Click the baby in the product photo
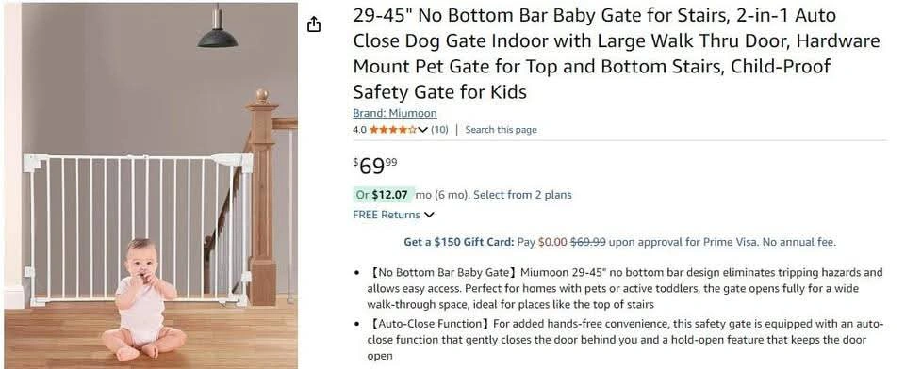 [143, 299]
